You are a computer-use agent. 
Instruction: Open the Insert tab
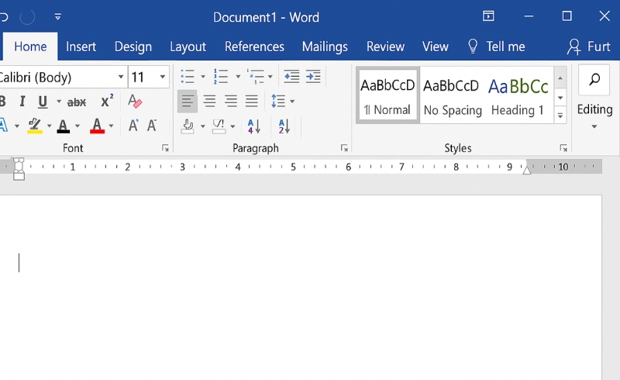coord(81,47)
